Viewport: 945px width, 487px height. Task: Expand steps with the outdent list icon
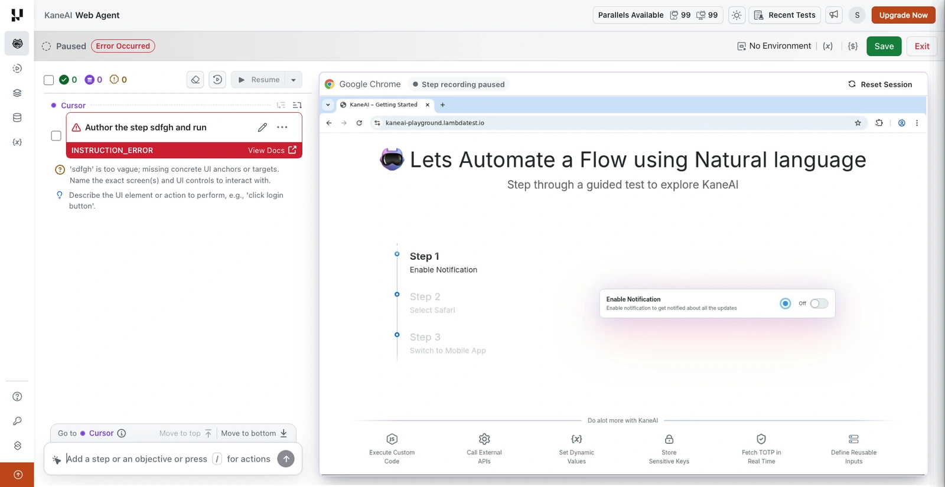pyautogui.click(x=297, y=105)
